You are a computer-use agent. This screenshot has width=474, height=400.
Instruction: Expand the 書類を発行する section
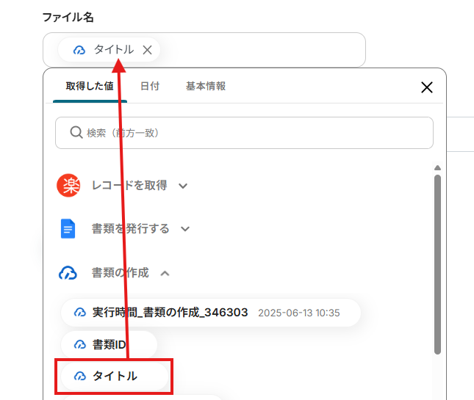click(185, 229)
